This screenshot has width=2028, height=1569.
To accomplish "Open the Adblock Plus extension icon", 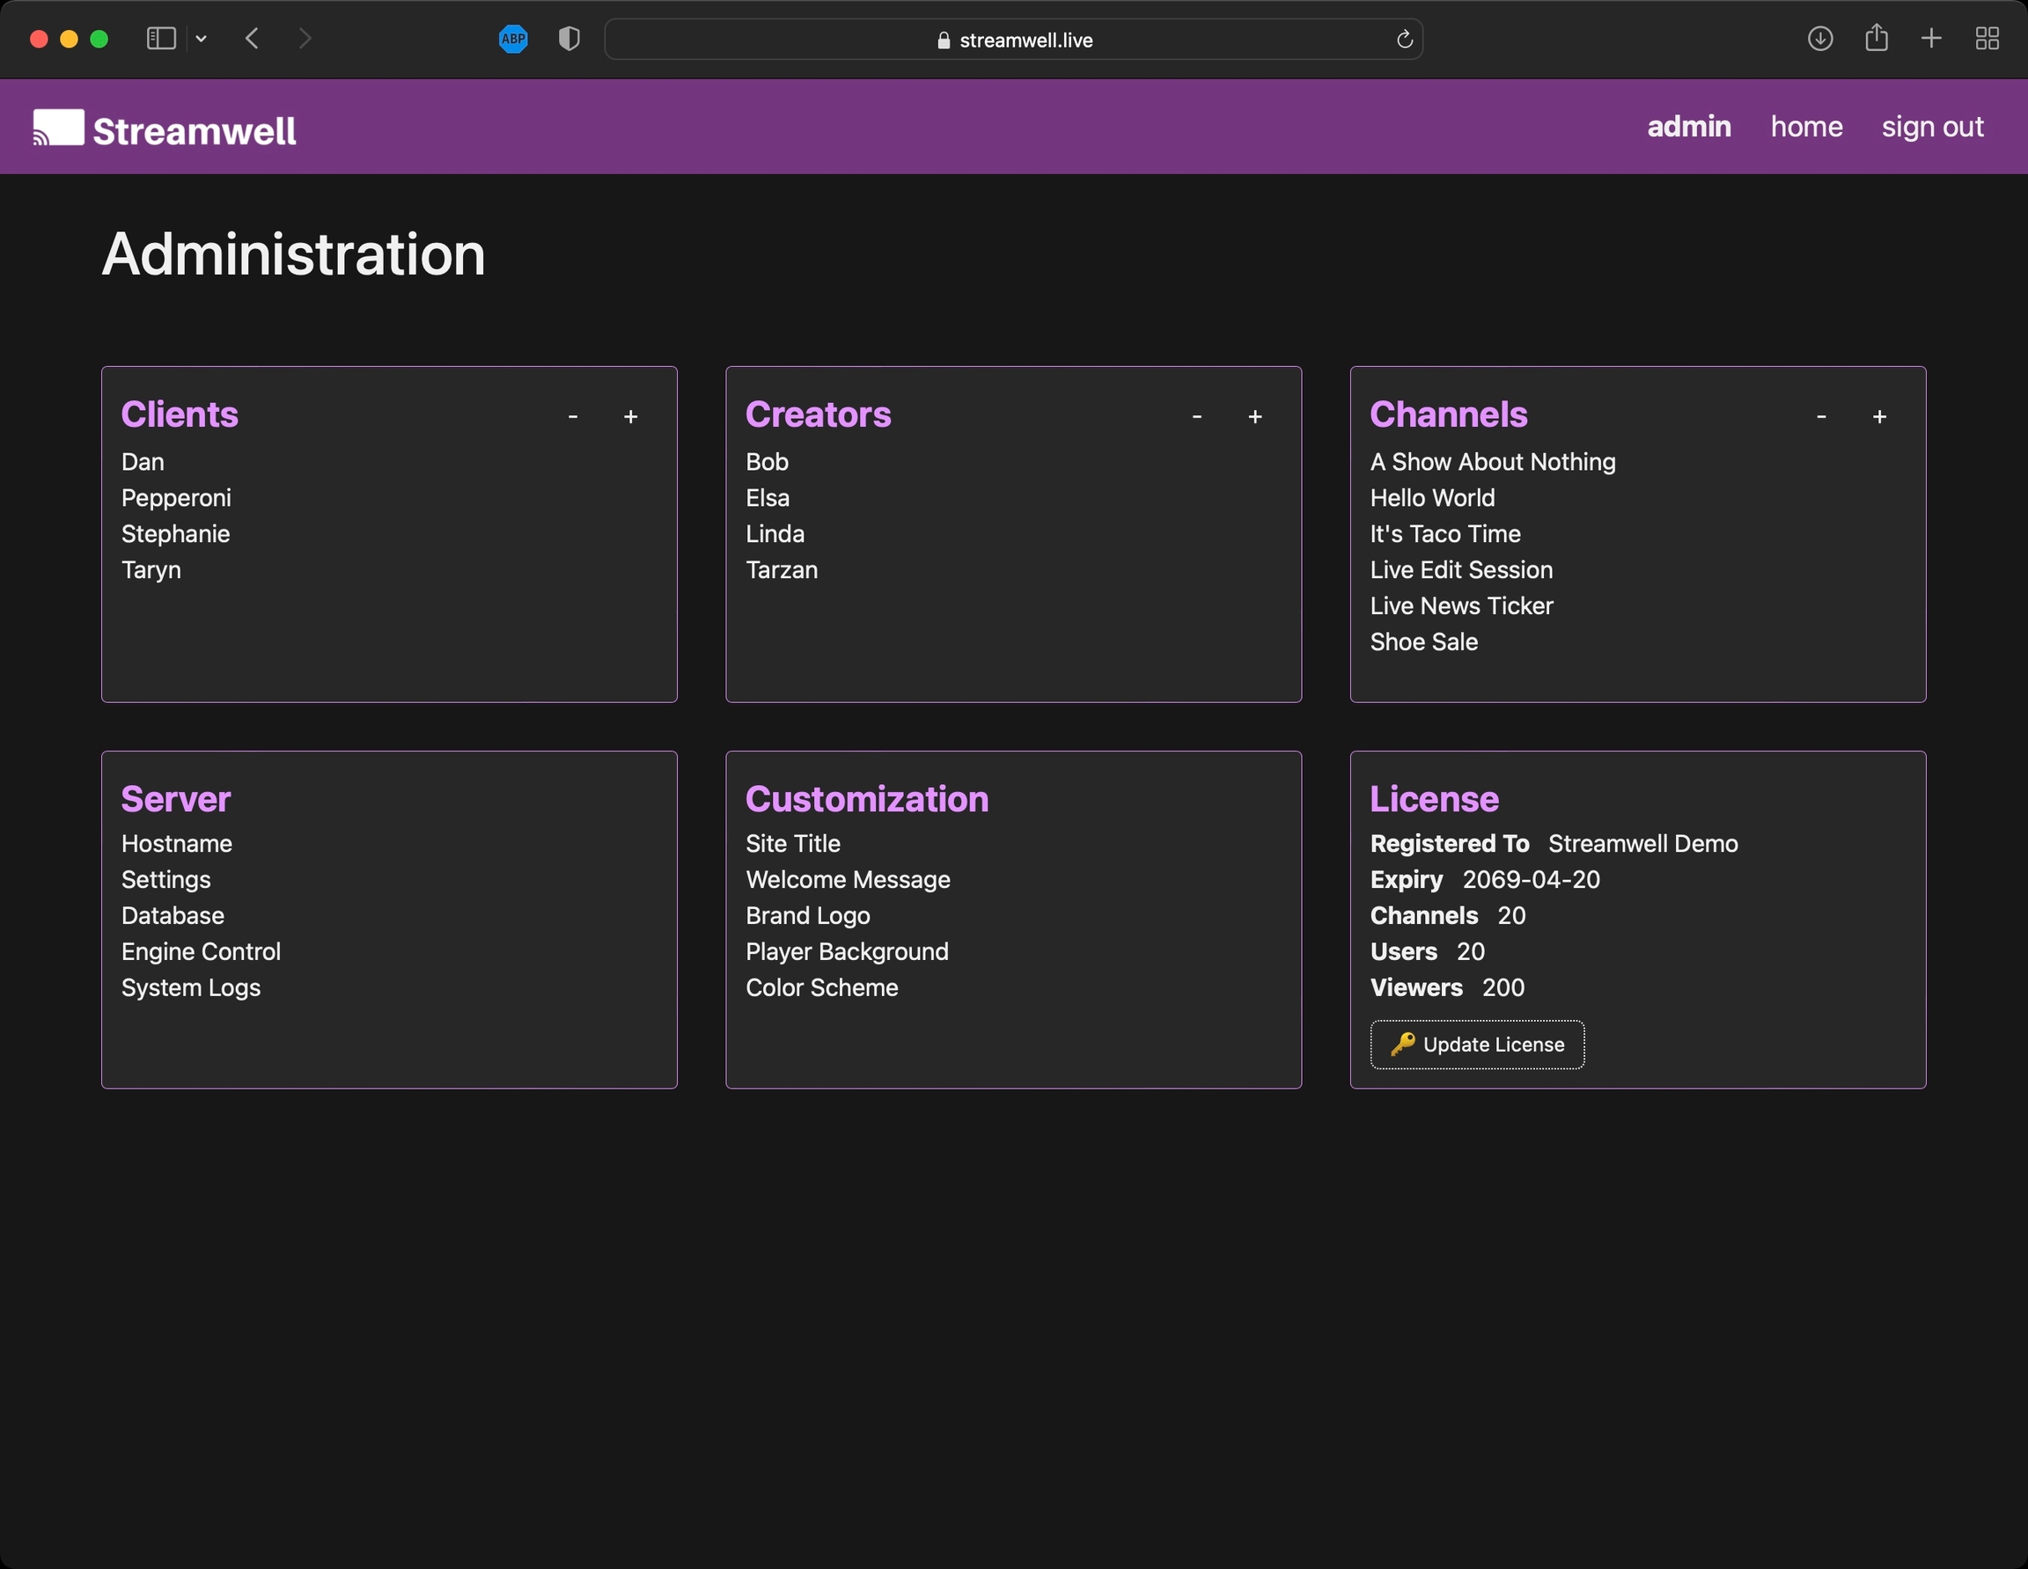I will pyautogui.click(x=512, y=39).
